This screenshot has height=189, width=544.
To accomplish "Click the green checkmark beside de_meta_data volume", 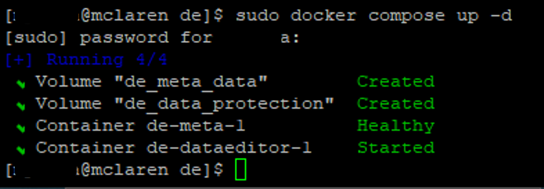I will (22, 84).
